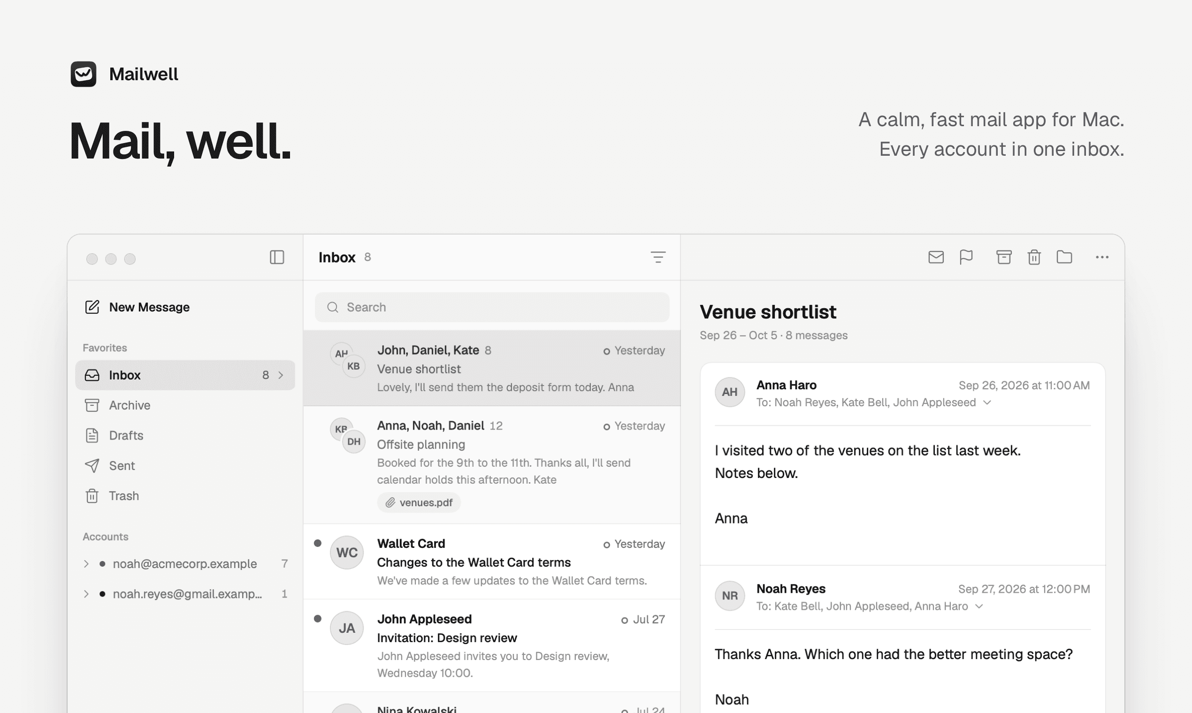Move thread using folder icon
The image size is (1192, 713).
[x=1065, y=257]
